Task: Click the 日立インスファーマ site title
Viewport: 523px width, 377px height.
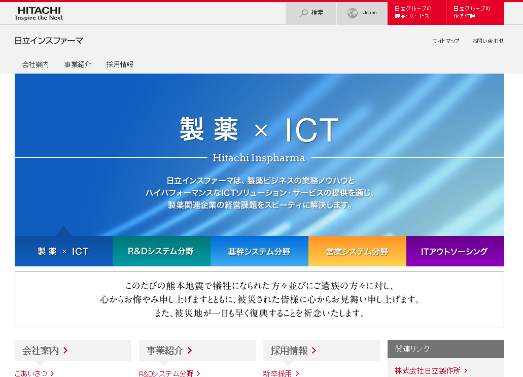Action: [49, 41]
